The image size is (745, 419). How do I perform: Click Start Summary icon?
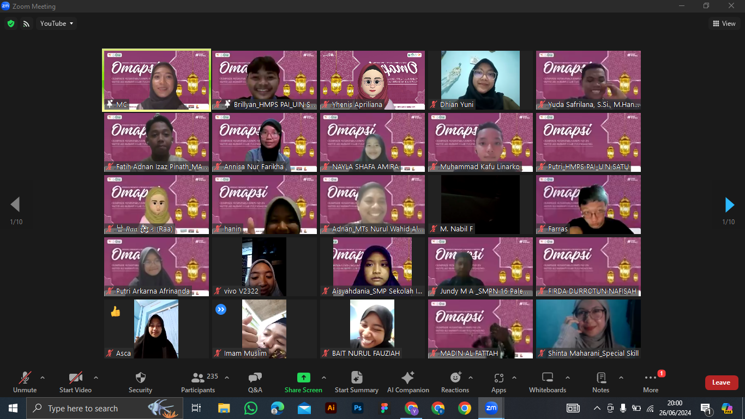[357, 378]
